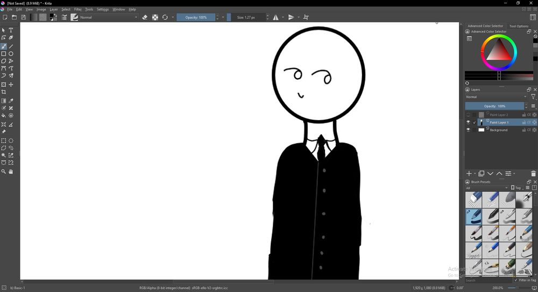Save the document using toolbar icon
The height and width of the screenshot is (292, 538).
(x=23, y=17)
